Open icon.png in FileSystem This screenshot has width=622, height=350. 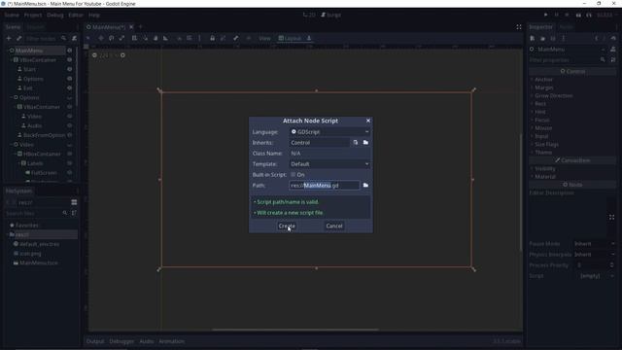30,254
